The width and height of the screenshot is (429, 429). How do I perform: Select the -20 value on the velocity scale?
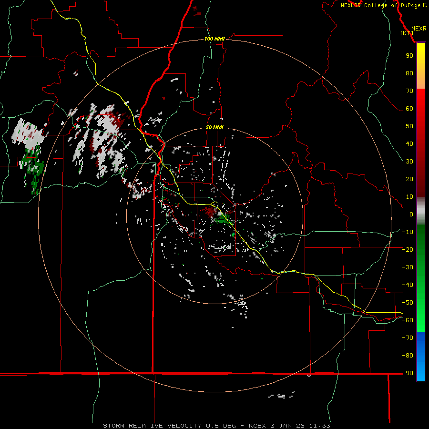click(x=408, y=250)
